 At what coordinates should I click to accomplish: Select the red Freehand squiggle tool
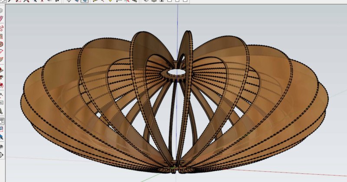click(1, 28)
